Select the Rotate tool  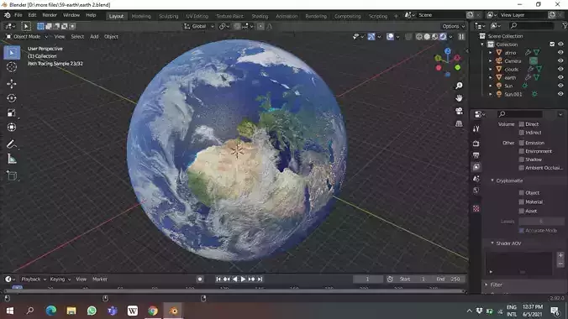click(x=12, y=98)
